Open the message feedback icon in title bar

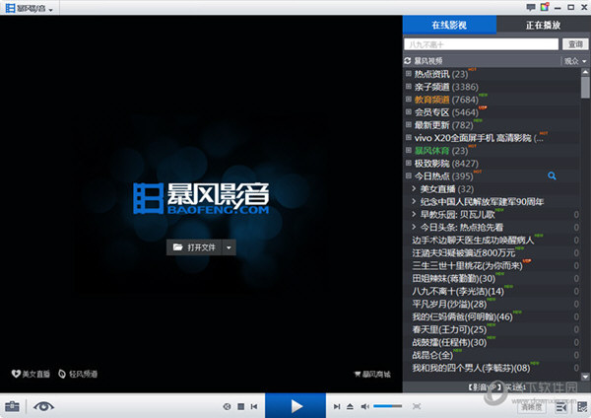531,8
